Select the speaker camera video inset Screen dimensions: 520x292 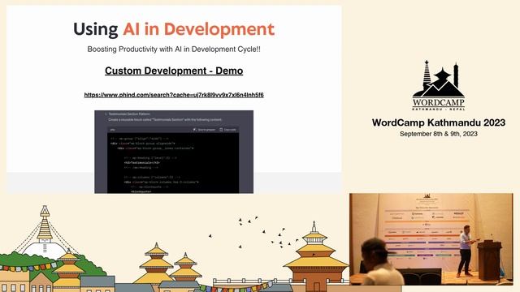pyautogui.click(x=431, y=239)
